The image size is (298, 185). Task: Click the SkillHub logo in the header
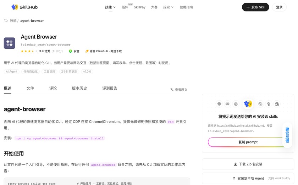(24, 7)
